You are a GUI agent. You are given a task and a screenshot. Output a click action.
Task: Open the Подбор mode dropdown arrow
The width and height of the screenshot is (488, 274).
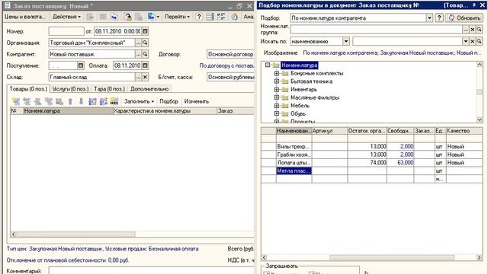point(429,18)
